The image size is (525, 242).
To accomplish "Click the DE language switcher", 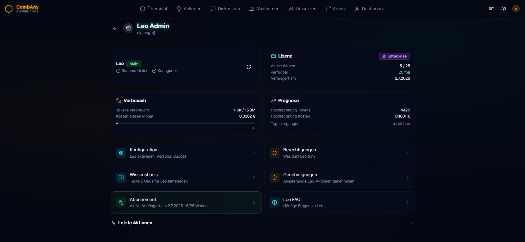I will coord(491,9).
